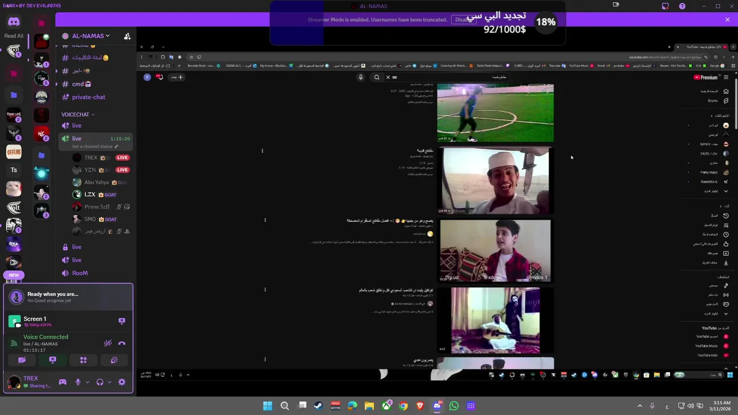
Task: Click YouTube voice search microphone in stream
Action: (x=361, y=77)
